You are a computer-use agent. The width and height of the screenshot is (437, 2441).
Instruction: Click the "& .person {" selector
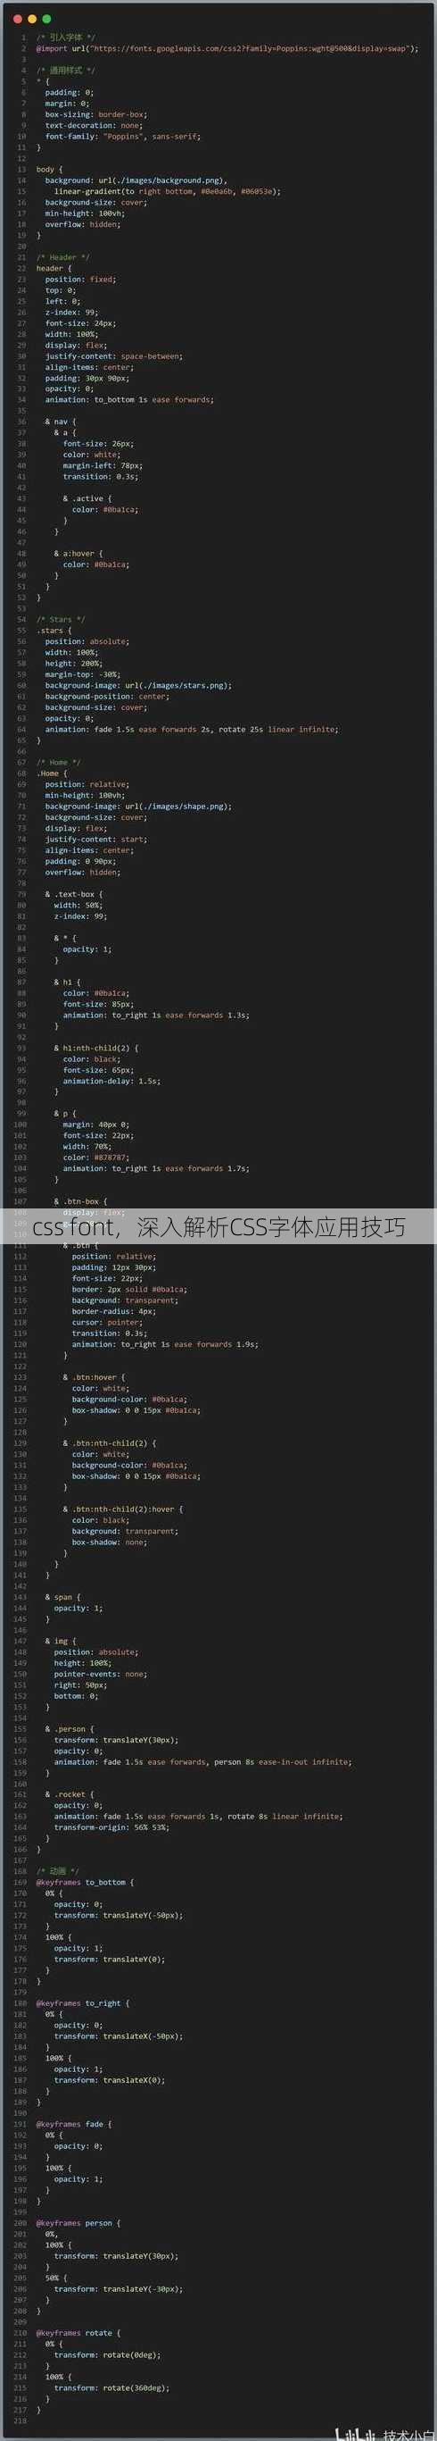[69, 1728]
